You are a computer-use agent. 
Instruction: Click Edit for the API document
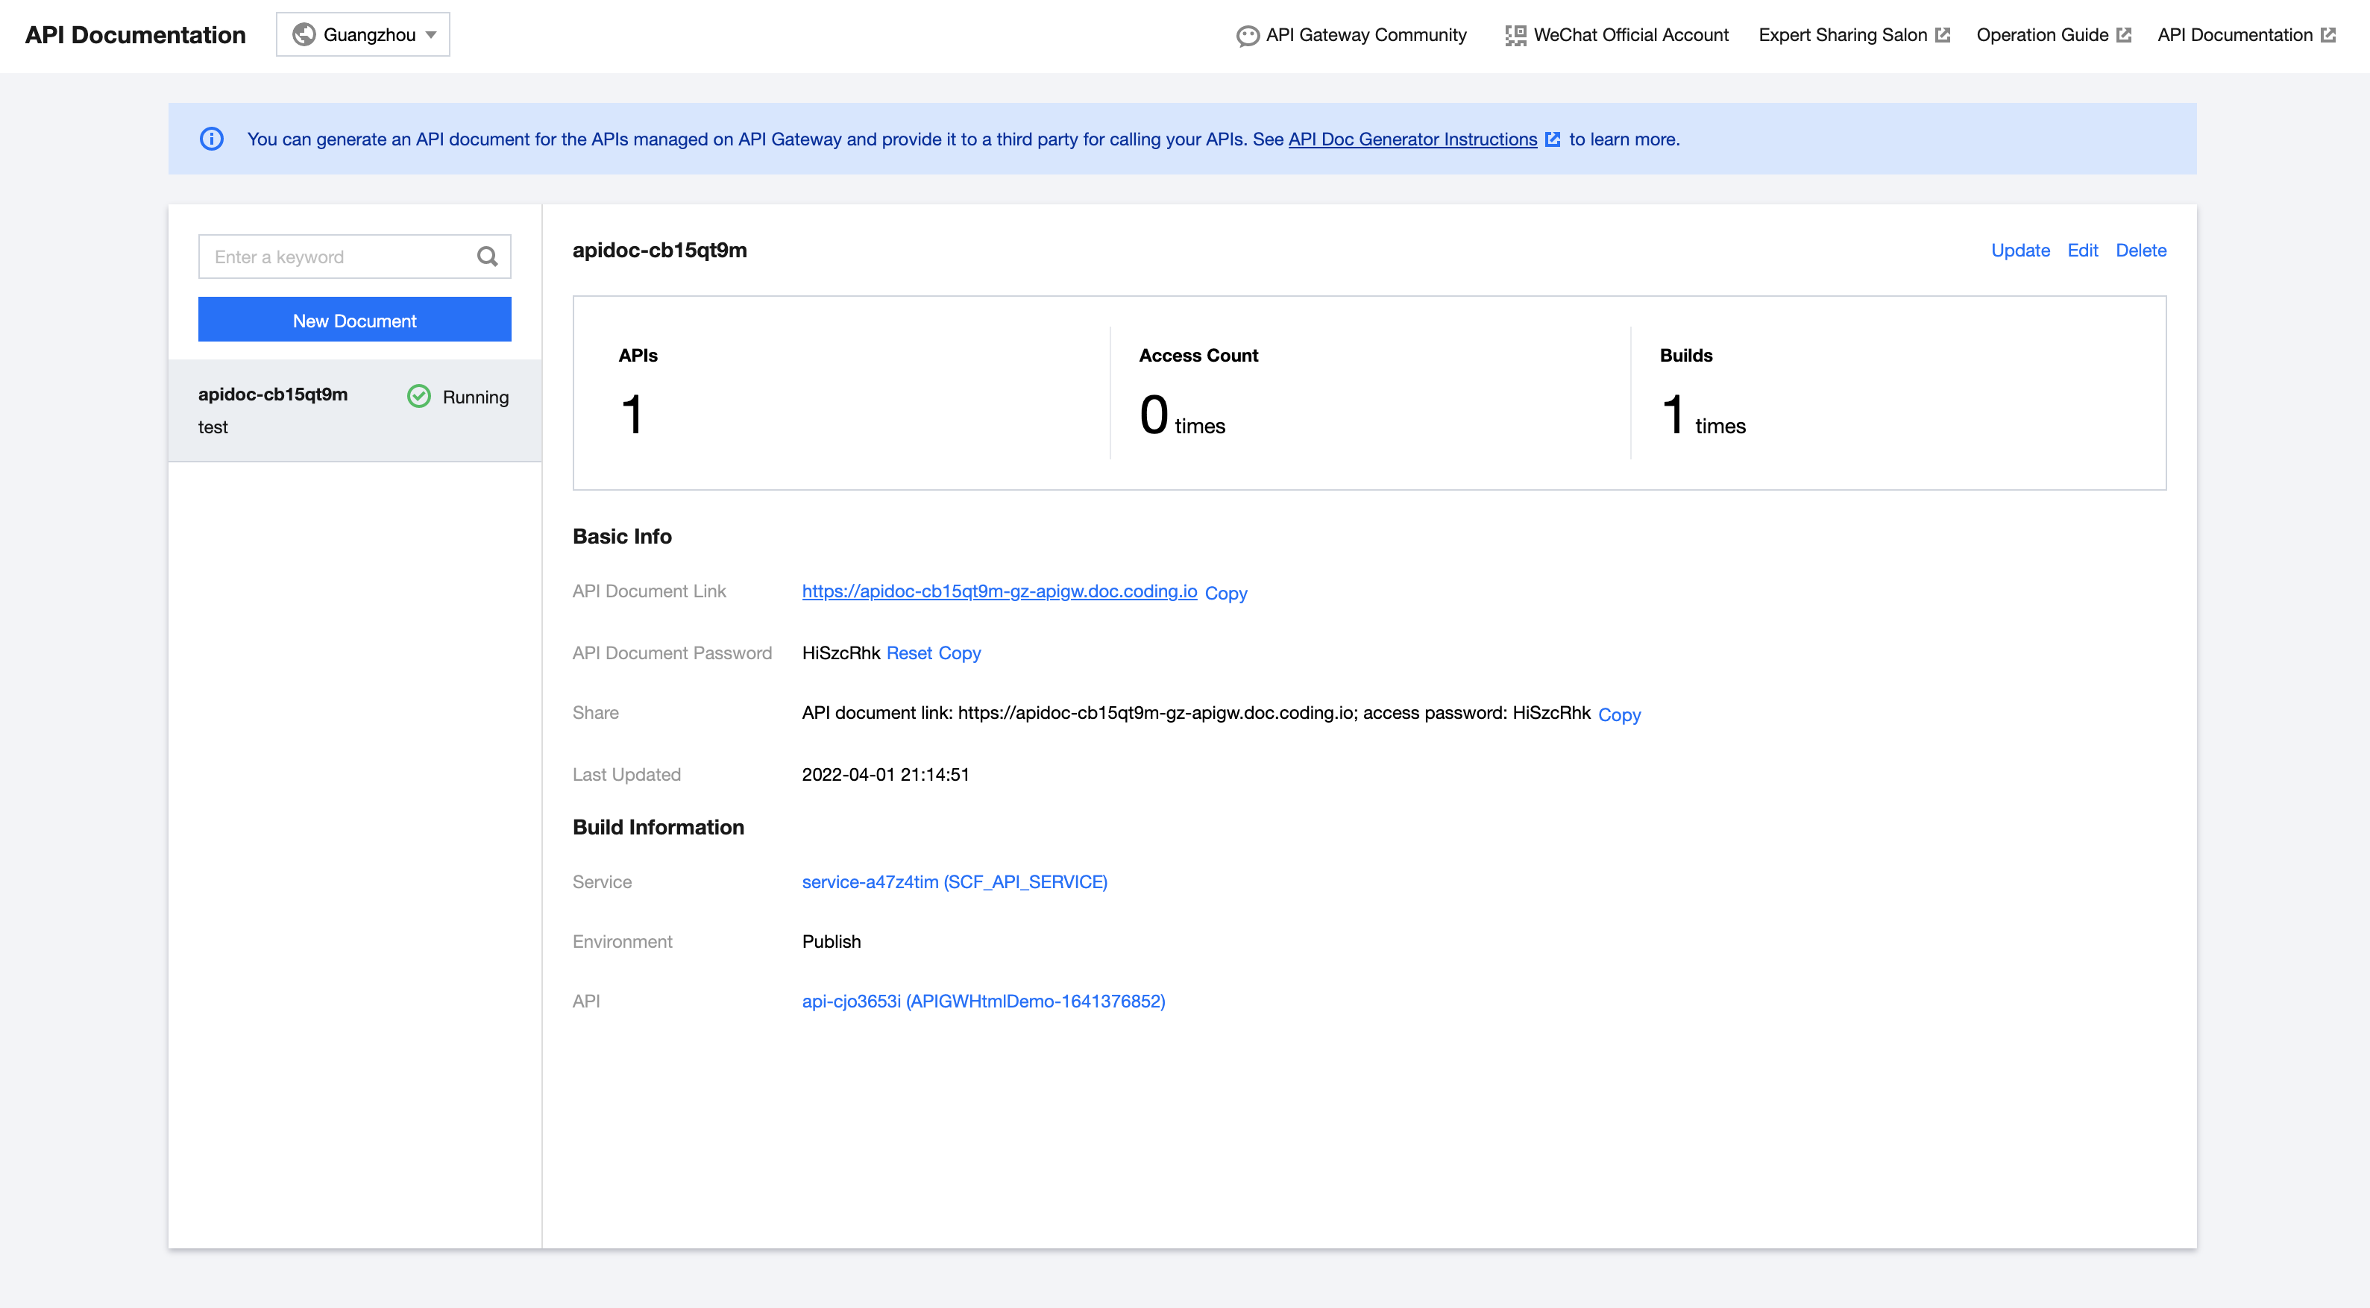[2082, 251]
